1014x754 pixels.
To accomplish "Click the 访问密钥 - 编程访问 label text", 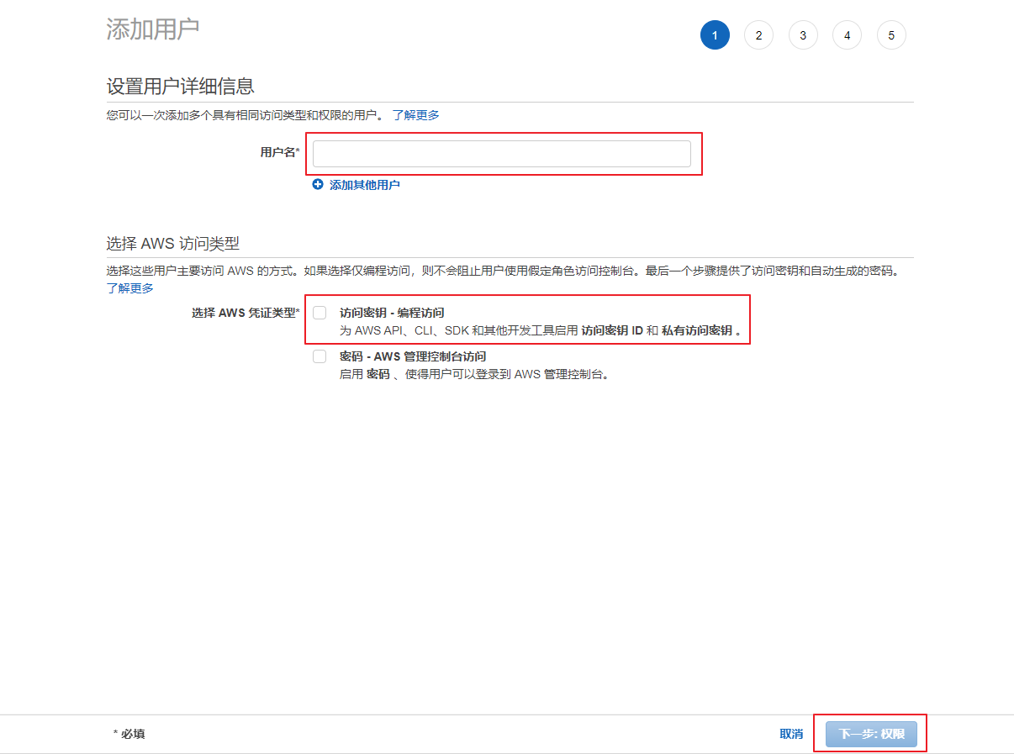I will point(391,313).
